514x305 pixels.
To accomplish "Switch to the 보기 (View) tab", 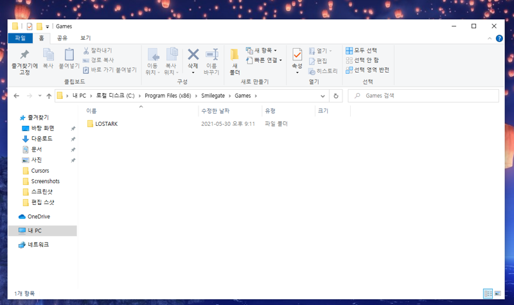I will (x=85, y=38).
